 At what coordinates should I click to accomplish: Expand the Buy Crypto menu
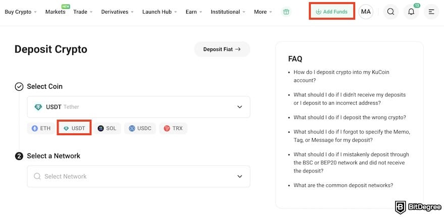21,12
